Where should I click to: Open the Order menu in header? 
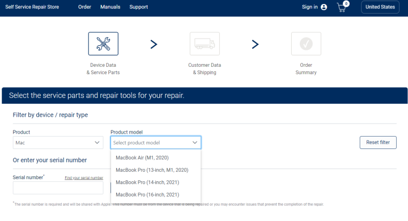[84, 7]
